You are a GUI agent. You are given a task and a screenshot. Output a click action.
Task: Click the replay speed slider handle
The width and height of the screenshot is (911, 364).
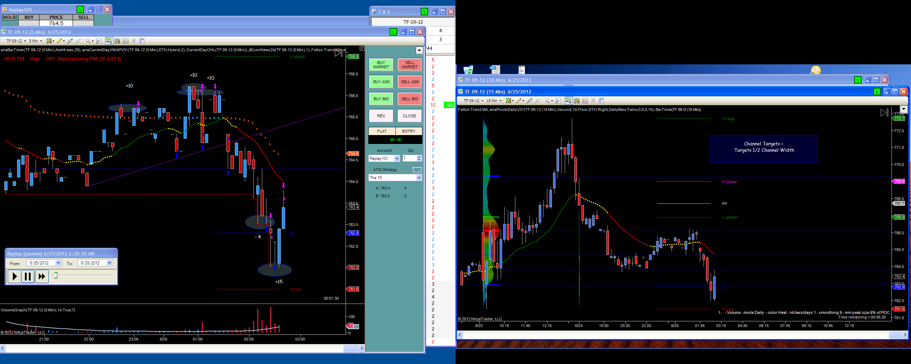tap(55, 275)
